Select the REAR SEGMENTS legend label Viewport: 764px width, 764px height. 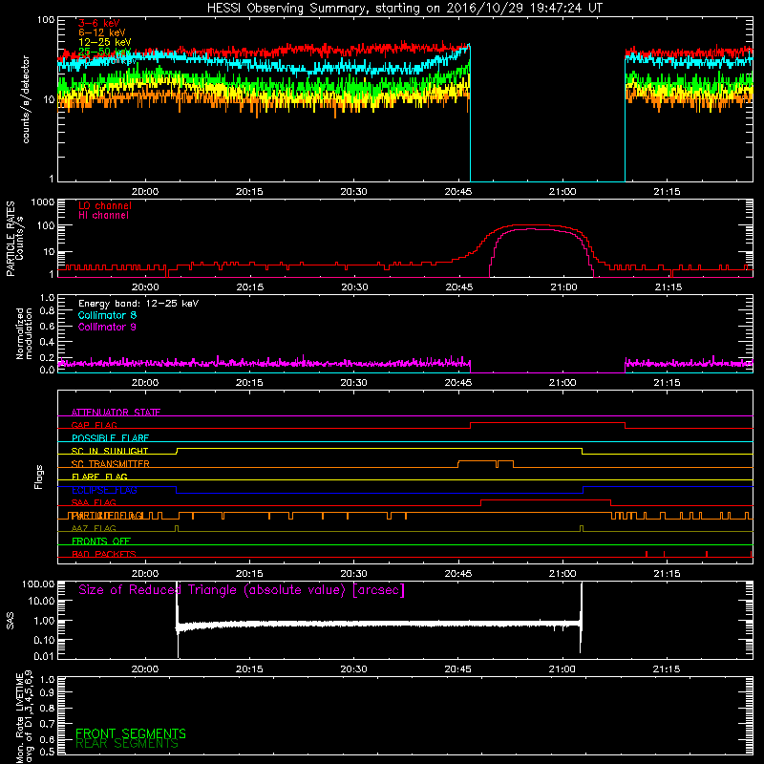pos(127,744)
